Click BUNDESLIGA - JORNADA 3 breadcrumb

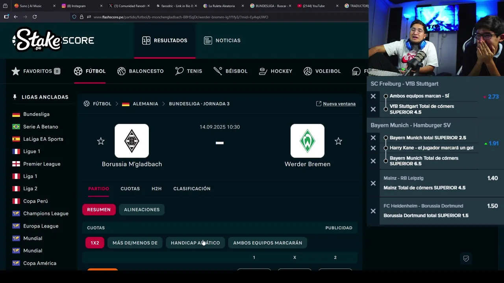[199, 104]
